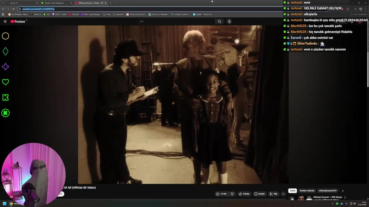Mute audio on the Whitney Houston tab

(102, 3)
